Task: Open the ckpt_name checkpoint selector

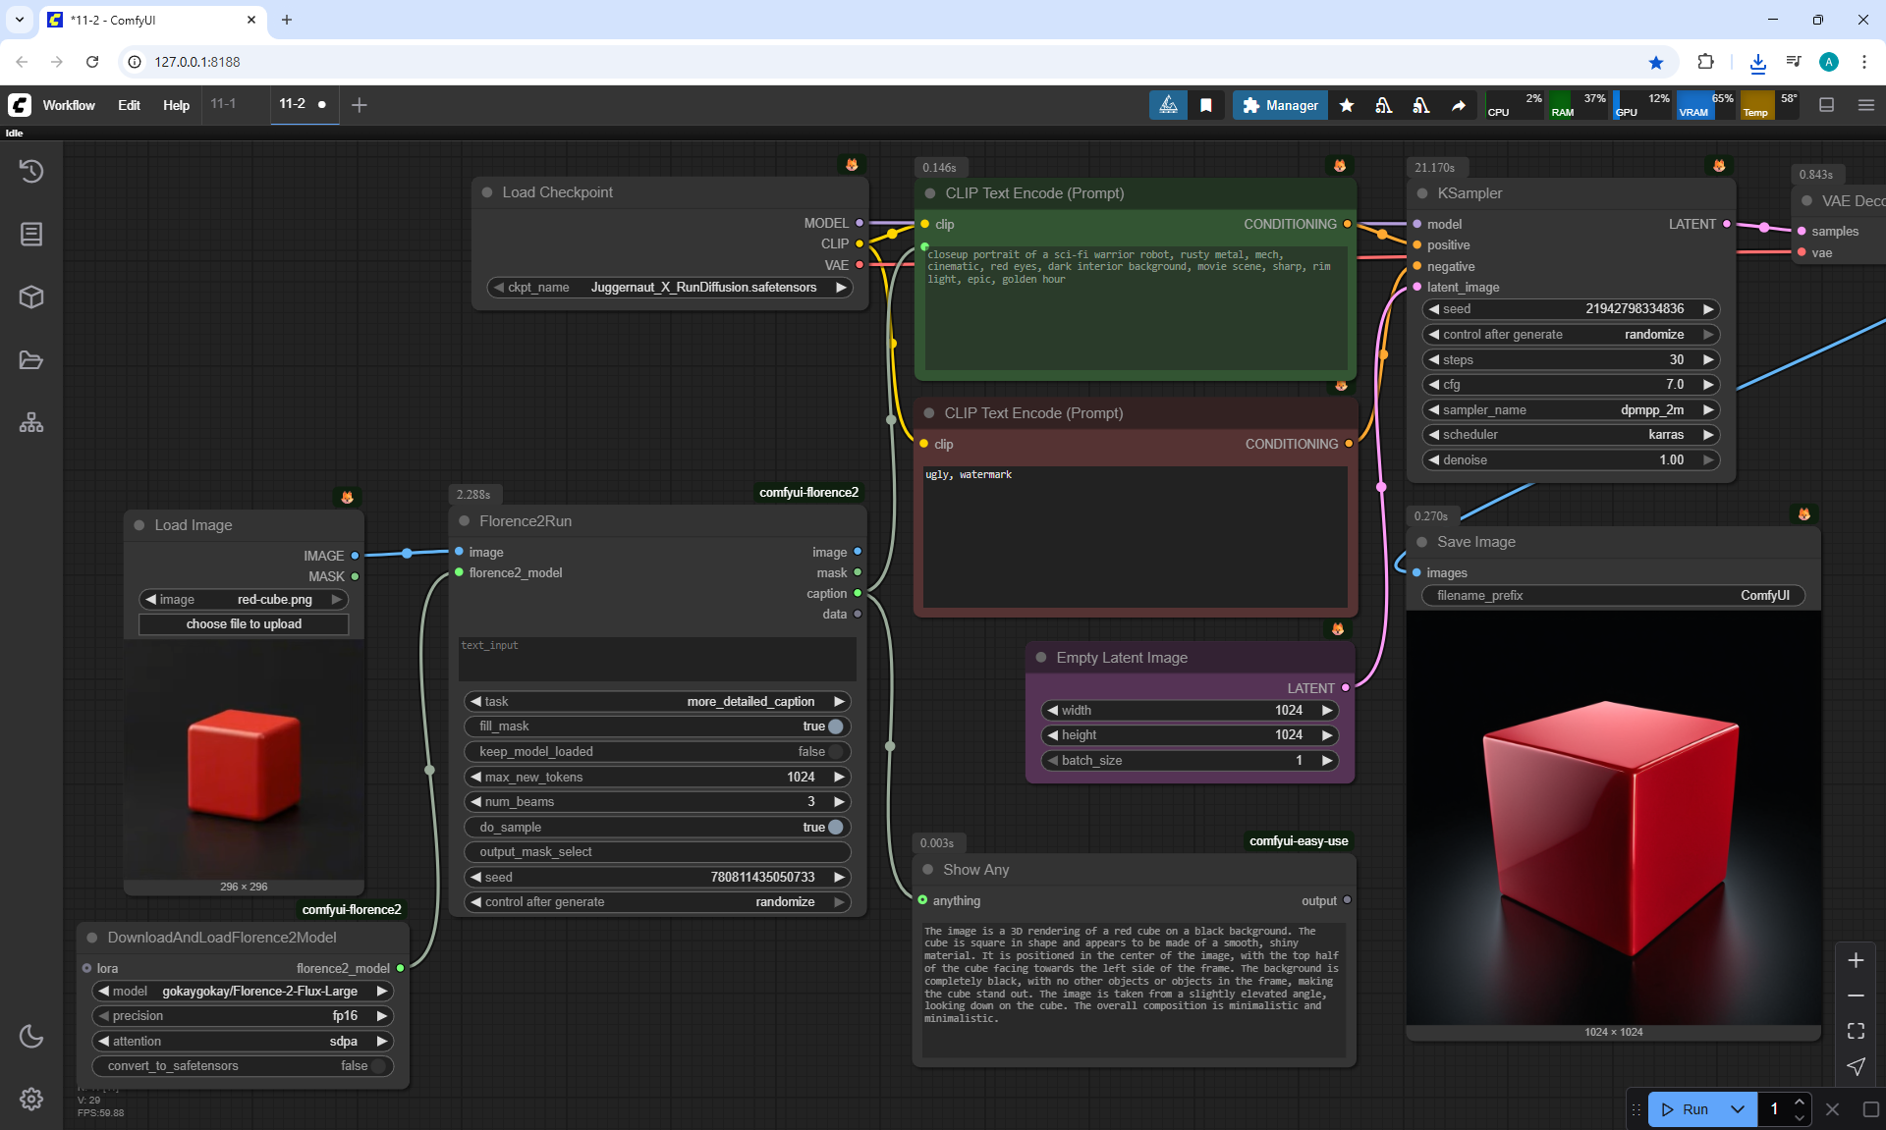Action: coord(671,288)
